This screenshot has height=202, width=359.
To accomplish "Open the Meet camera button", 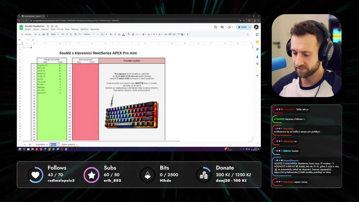I will 230,27.
